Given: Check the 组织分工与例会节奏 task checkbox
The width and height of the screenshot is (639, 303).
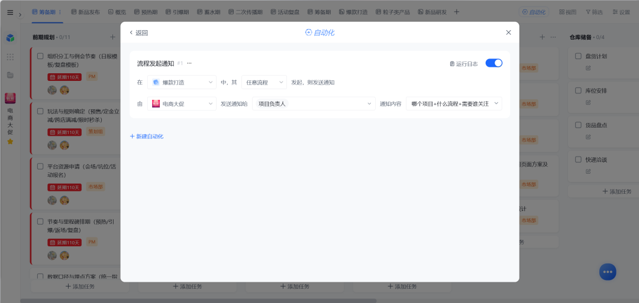Looking at the screenshot, I should point(40,56).
